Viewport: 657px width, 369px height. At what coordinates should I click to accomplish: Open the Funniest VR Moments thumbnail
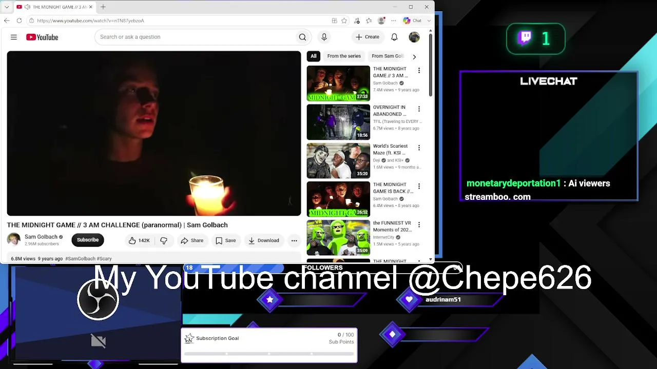338,238
